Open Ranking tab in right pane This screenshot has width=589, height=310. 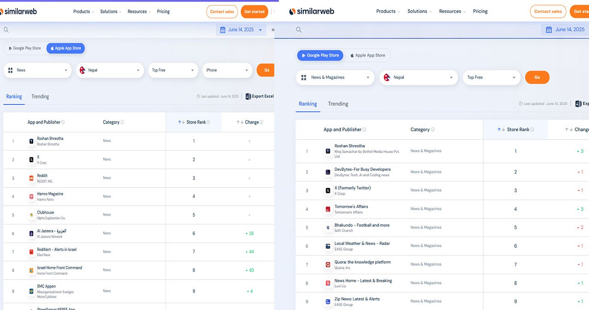pos(308,104)
